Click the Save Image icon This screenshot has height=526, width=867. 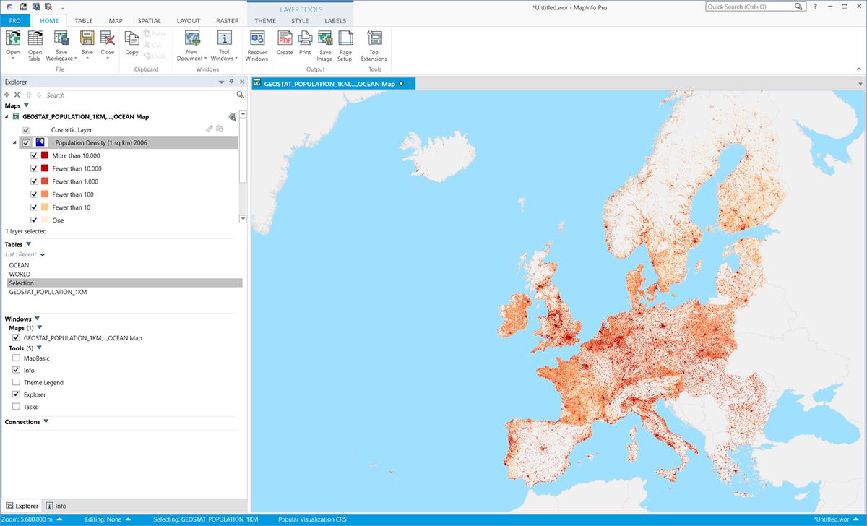325,45
